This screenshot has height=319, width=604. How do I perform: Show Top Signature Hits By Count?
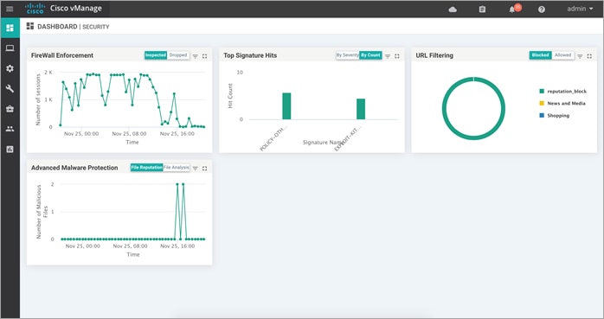(370, 55)
